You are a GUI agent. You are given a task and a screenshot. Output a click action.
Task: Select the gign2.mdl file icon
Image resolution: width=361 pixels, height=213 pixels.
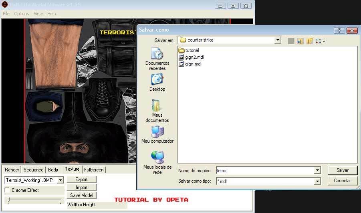pyautogui.click(x=182, y=57)
